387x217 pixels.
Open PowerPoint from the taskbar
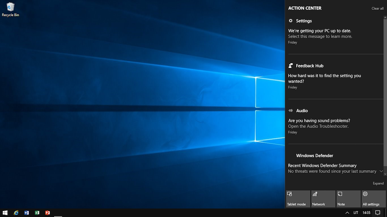[48, 213]
